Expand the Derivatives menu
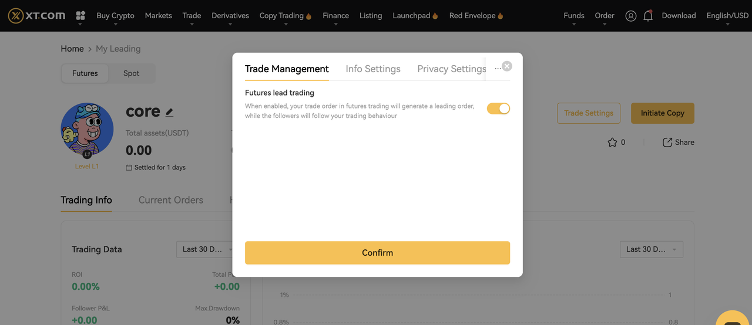This screenshot has width=752, height=325. tap(230, 16)
